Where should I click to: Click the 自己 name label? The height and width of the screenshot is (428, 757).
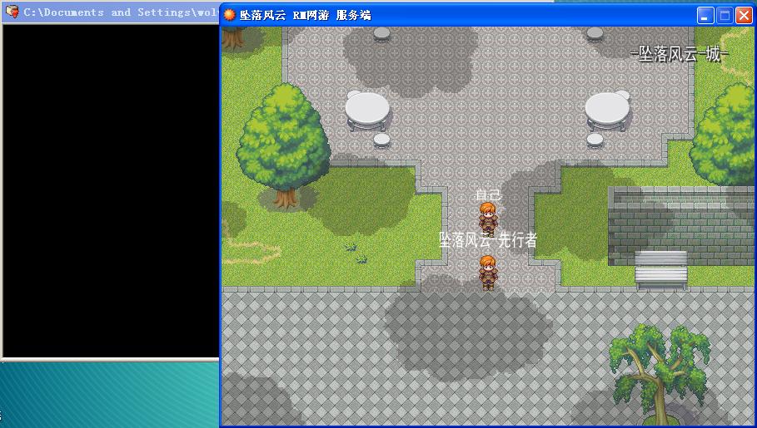click(488, 194)
